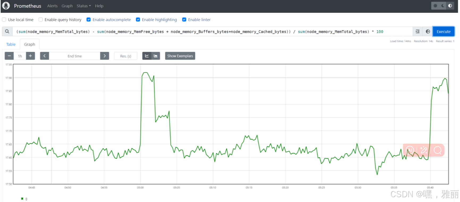Select the browser-preferred theme gear icon

click(x=435, y=6)
